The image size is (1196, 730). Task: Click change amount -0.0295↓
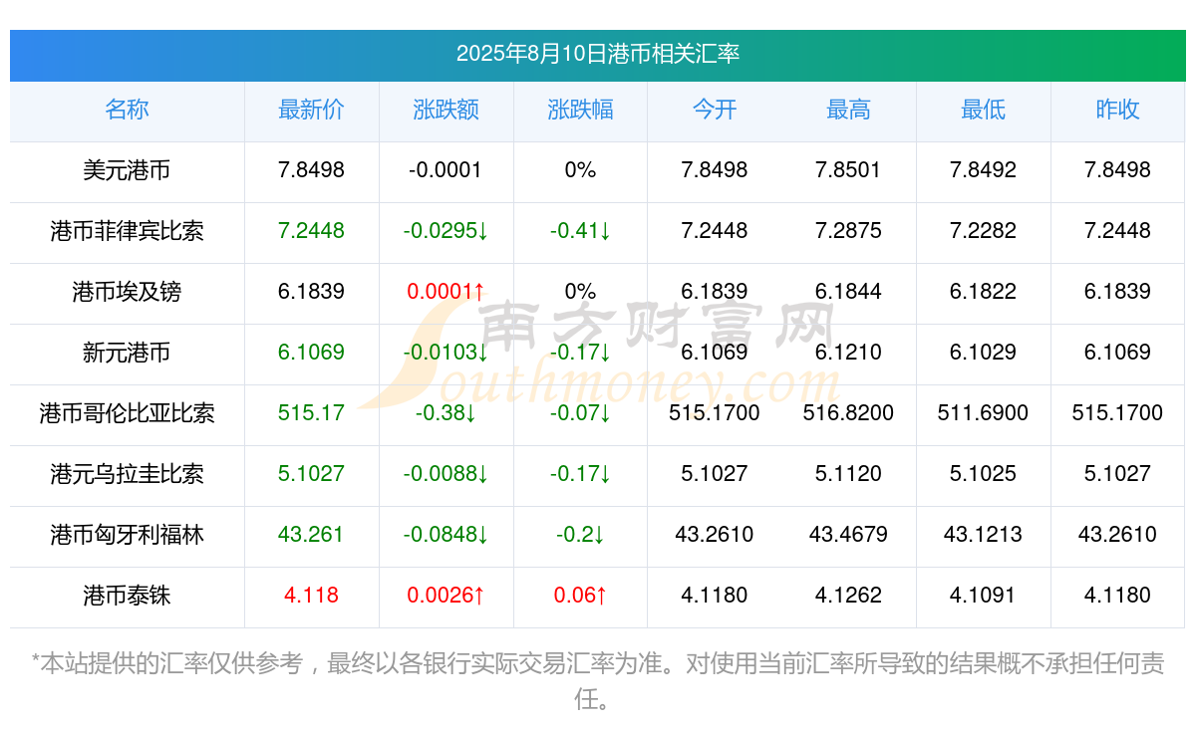click(x=446, y=231)
